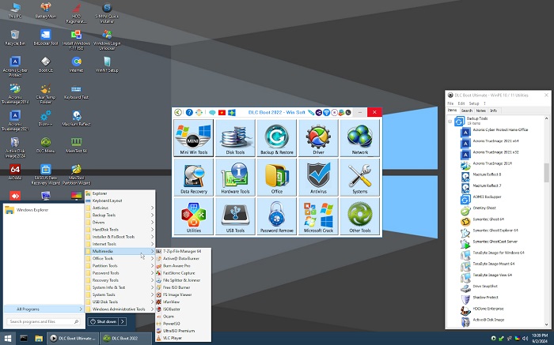Click the chat bubble icon in DLC Boot toolbar
This screenshot has height=345, width=554.
pyautogui.click(x=212, y=112)
